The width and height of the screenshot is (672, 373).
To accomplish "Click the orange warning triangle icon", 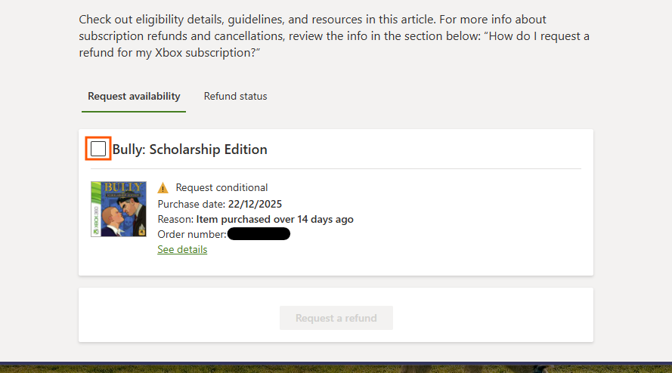I will pyautogui.click(x=163, y=188).
